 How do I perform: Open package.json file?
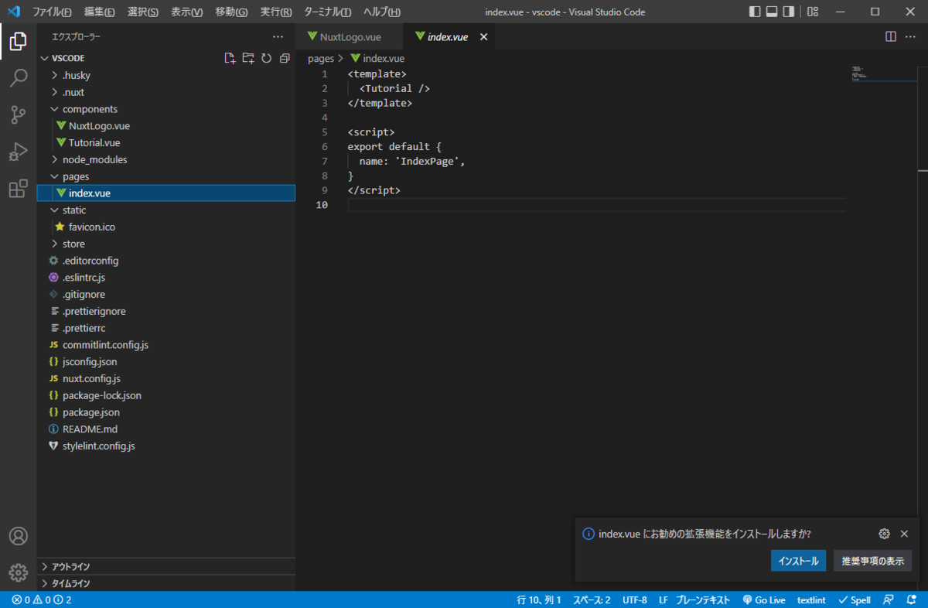pyautogui.click(x=166, y=412)
